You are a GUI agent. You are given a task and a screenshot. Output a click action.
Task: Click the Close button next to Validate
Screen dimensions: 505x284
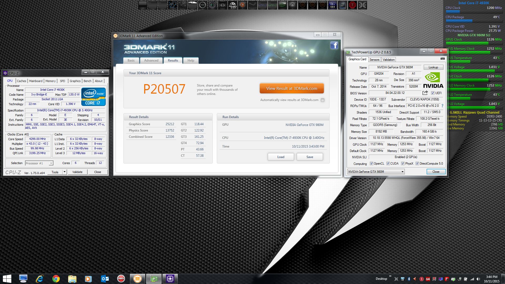(x=98, y=172)
